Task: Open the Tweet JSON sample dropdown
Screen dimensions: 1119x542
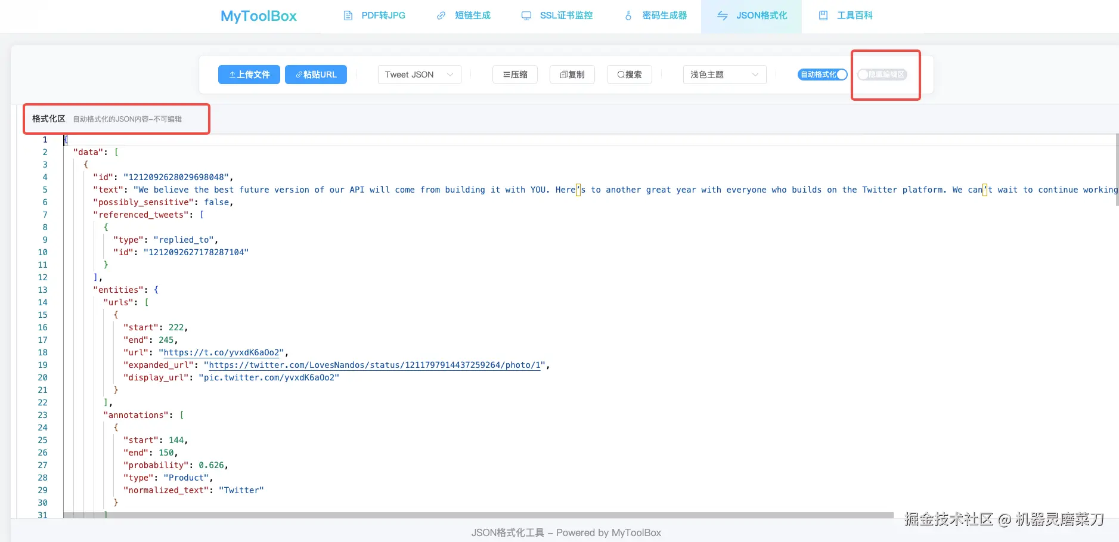Action: (x=420, y=75)
